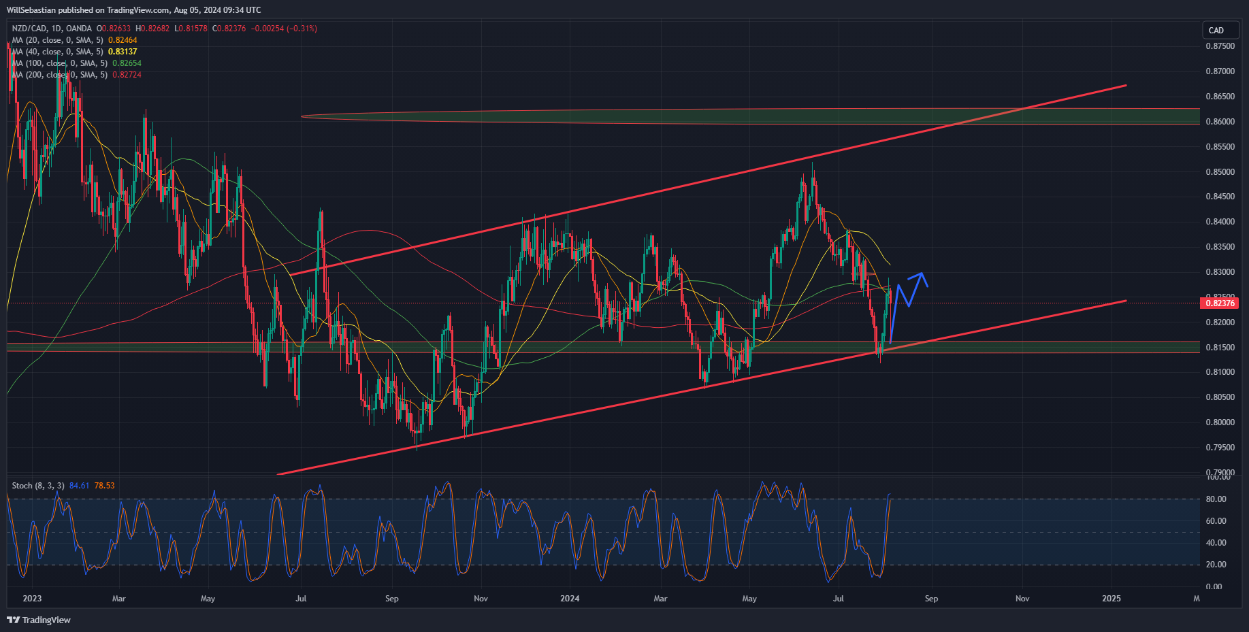This screenshot has width=1249, height=632.
Task: Click the MA 200 value 0.82724
Action: pos(127,75)
